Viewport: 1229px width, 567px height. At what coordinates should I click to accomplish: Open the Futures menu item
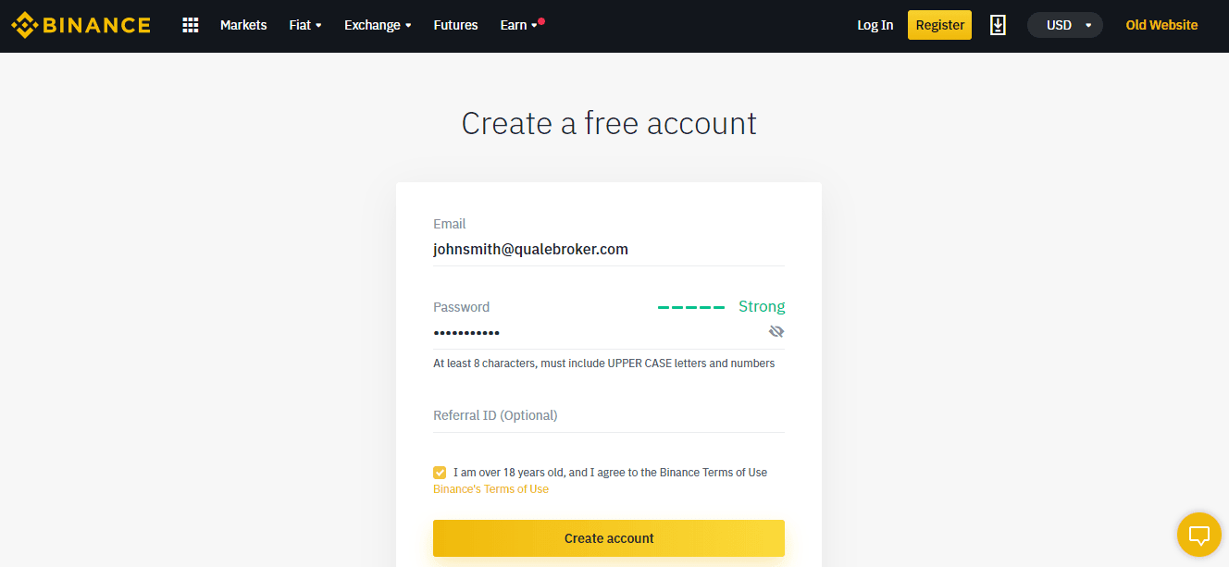455,25
